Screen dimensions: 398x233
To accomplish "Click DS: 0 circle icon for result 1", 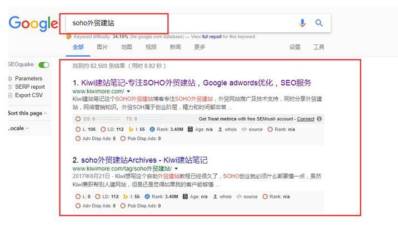I will pyautogui.click(x=78, y=119).
